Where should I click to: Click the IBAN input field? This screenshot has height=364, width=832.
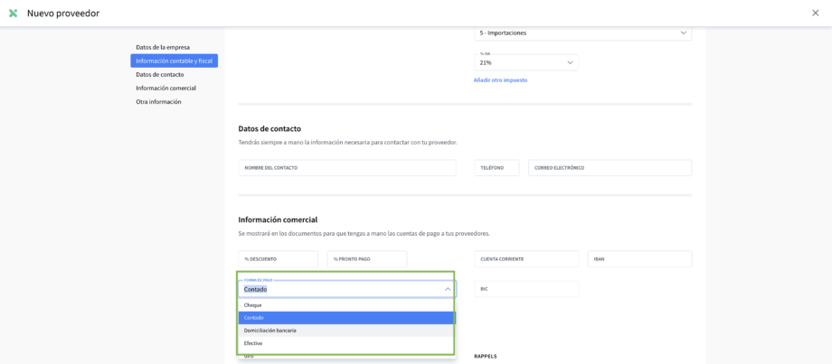[638, 259]
